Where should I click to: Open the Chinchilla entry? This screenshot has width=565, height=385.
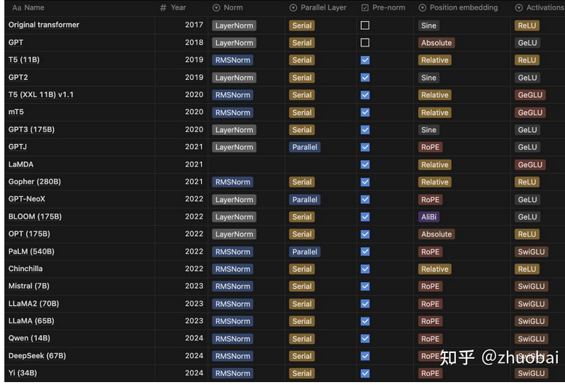click(25, 269)
